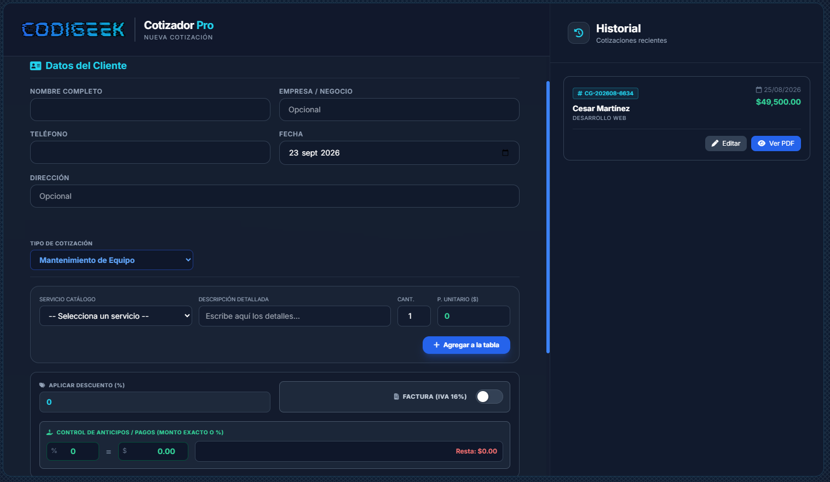The width and height of the screenshot is (830, 482).
Task: Click Agregar a la tabla button
Action: tap(466, 345)
